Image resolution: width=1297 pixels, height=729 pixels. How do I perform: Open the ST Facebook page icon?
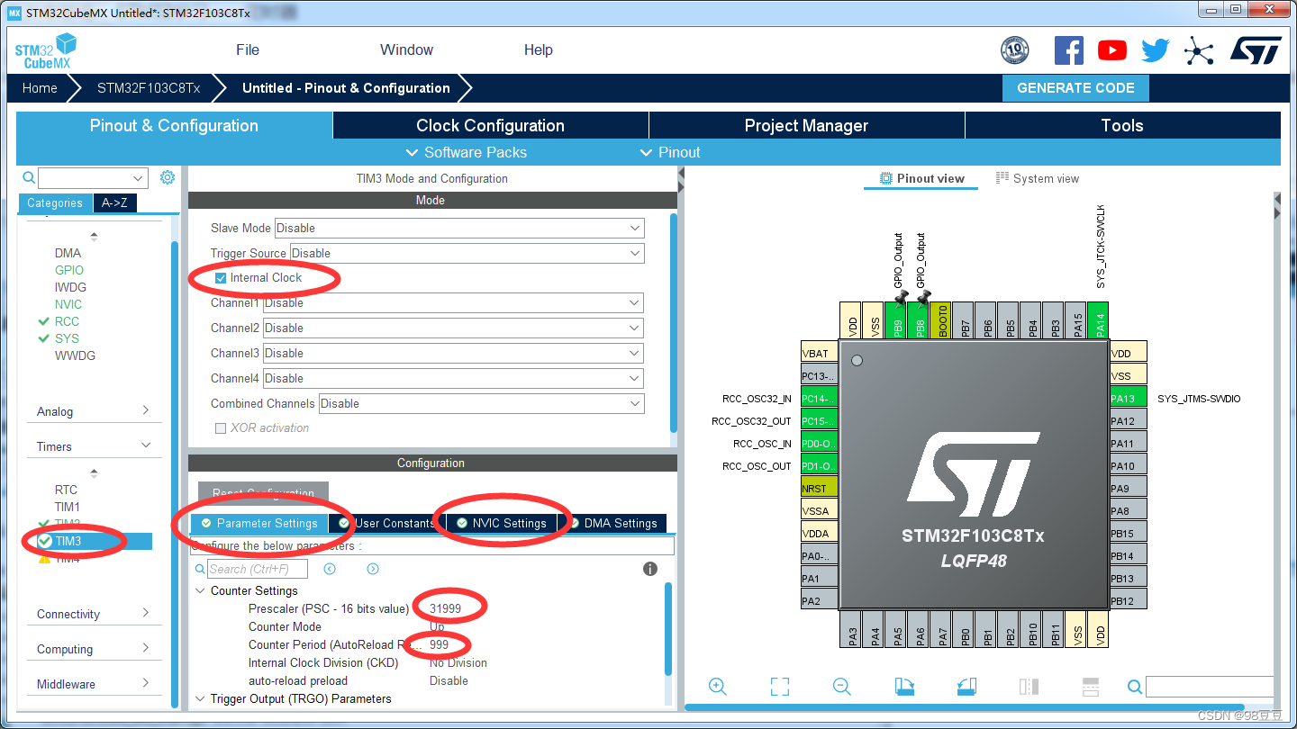(1068, 50)
